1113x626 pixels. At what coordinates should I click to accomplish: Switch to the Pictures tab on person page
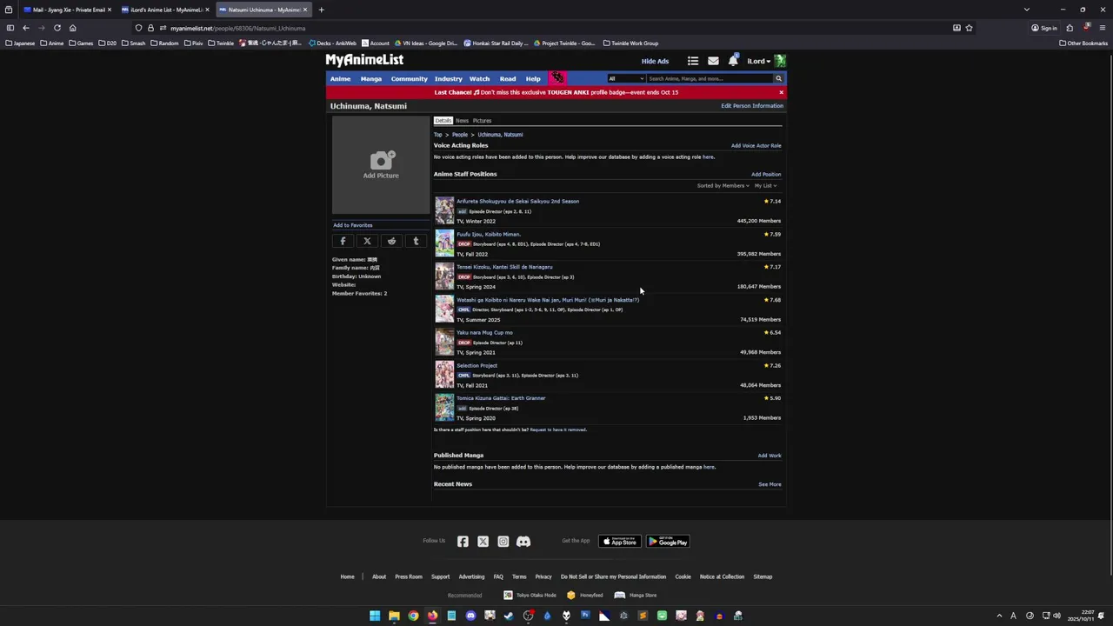pyautogui.click(x=482, y=121)
